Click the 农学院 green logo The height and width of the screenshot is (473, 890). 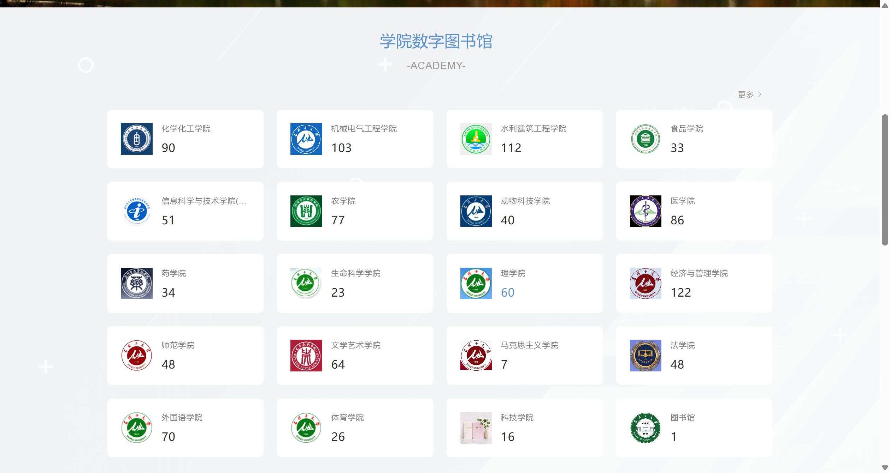[306, 211]
